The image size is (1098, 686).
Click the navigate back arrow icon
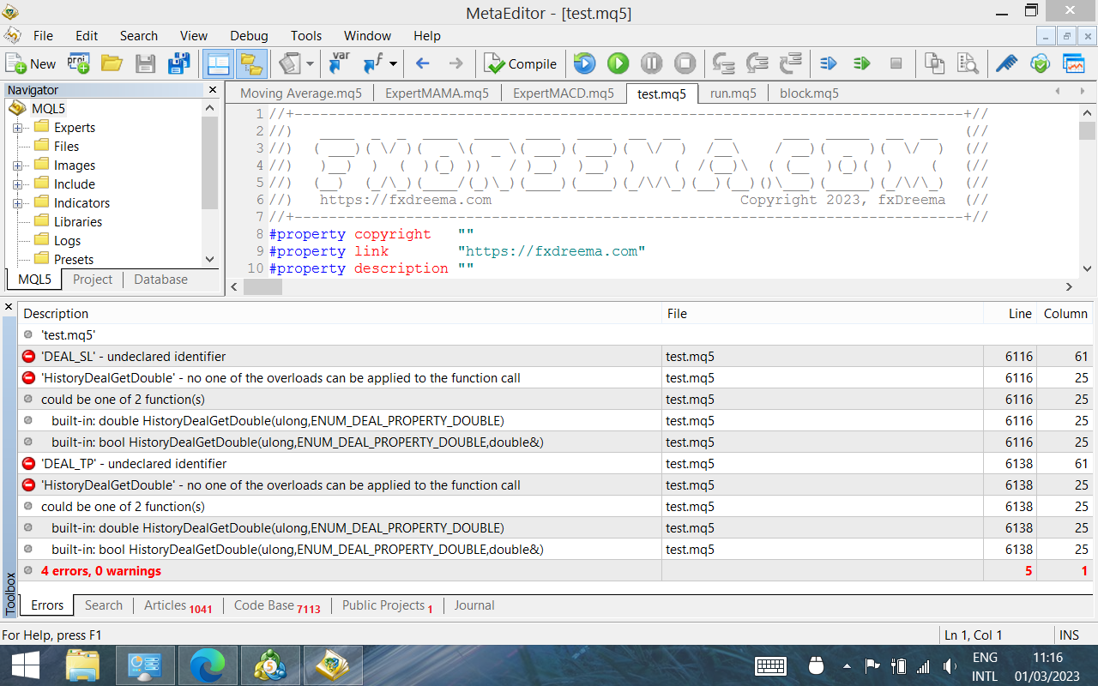pos(422,63)
